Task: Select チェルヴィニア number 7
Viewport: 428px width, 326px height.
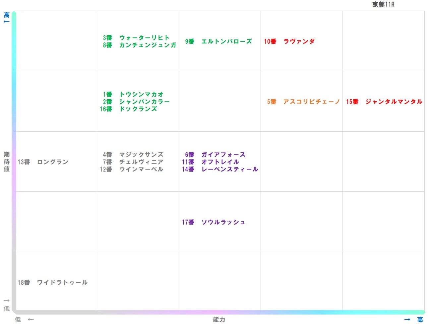Action: pyautogui.click(x=133, y=162)
